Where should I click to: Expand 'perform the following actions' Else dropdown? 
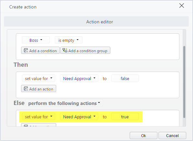[64, 103]
